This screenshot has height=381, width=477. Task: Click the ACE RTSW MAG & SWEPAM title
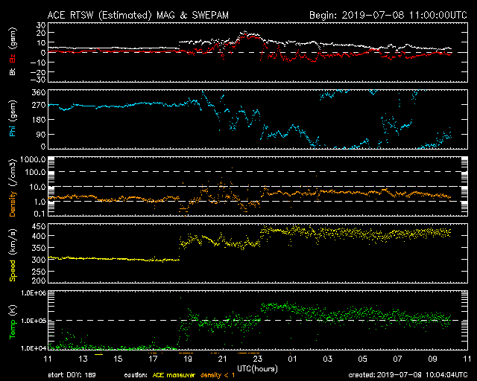(138, 15)
